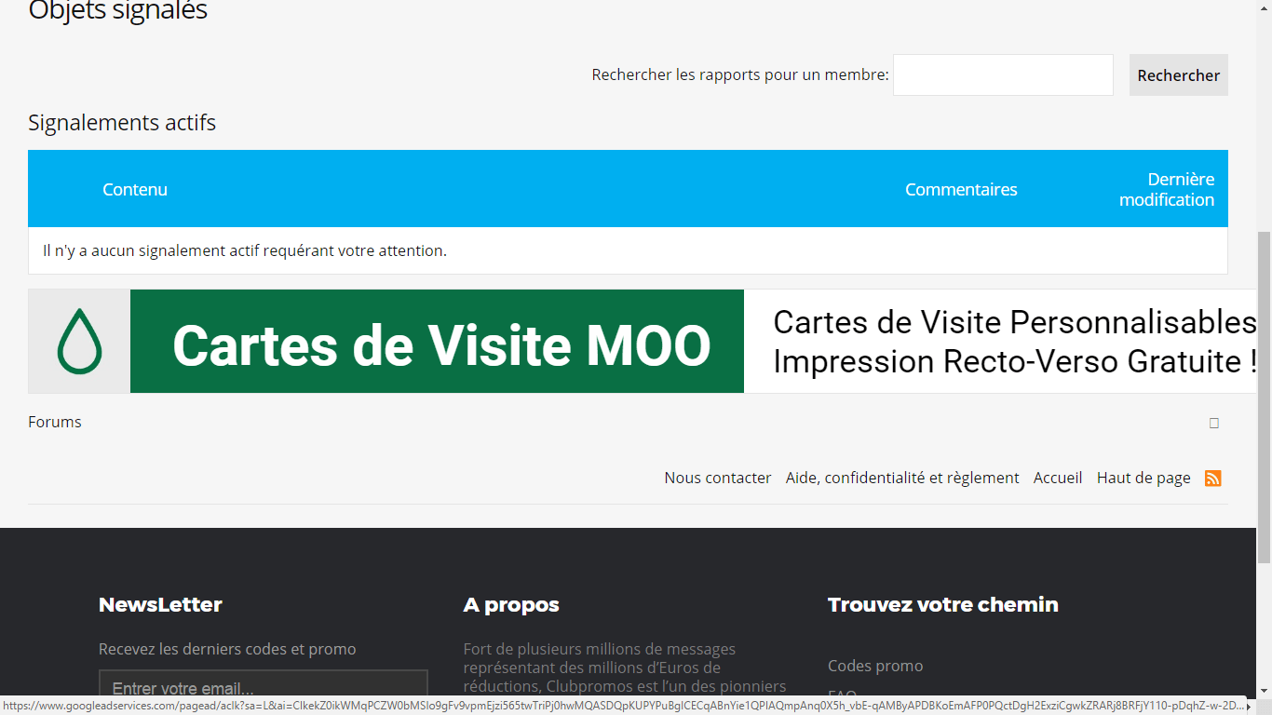Open the Nous contacter link
This screenshot has height=715, width=1272.
pyautogui.click(x=717, y=479)
